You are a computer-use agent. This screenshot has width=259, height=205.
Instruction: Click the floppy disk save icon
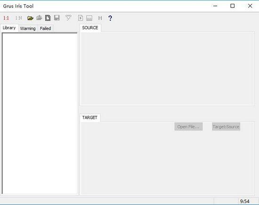tap(57, 18)
